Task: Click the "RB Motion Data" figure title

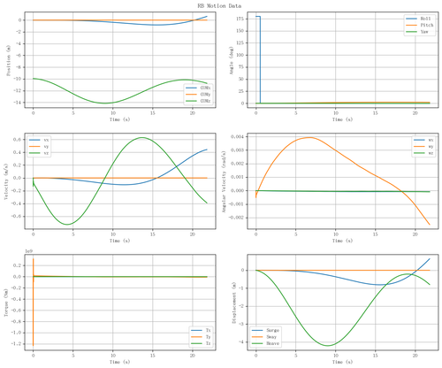Action: click(x=219, y=6)
